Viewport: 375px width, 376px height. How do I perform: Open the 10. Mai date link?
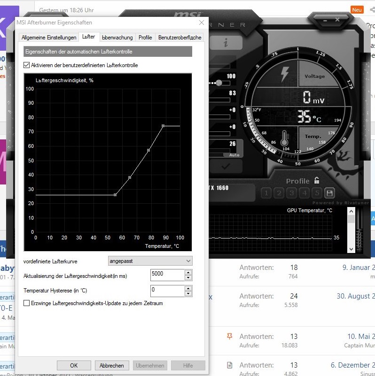click(x=361, y=337)
